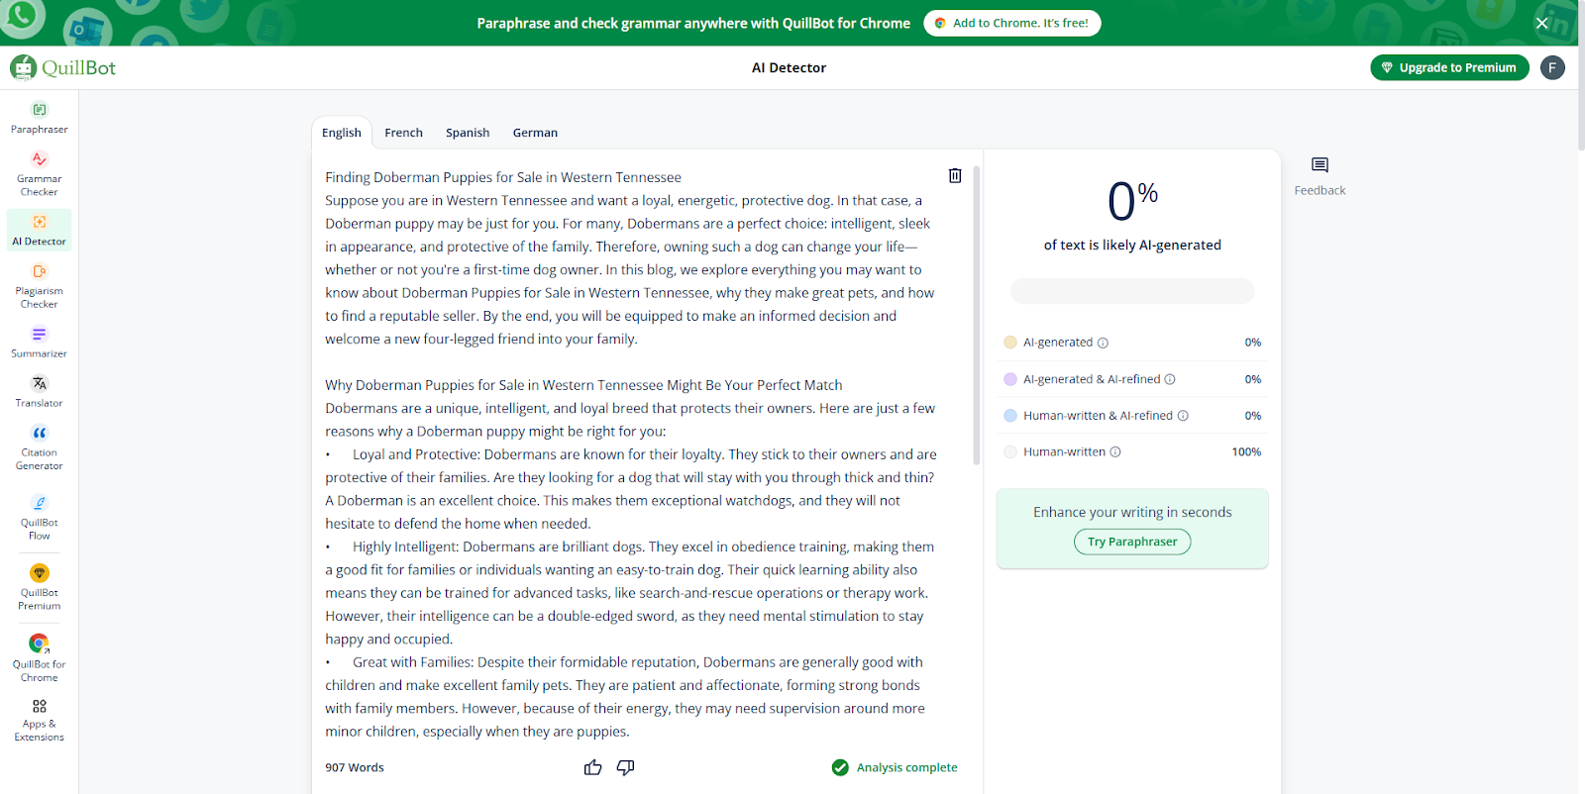Viewport: 1585px width, 794px height.
Task: Select AI Detector in sidebar
Action: tap(39, 230)
